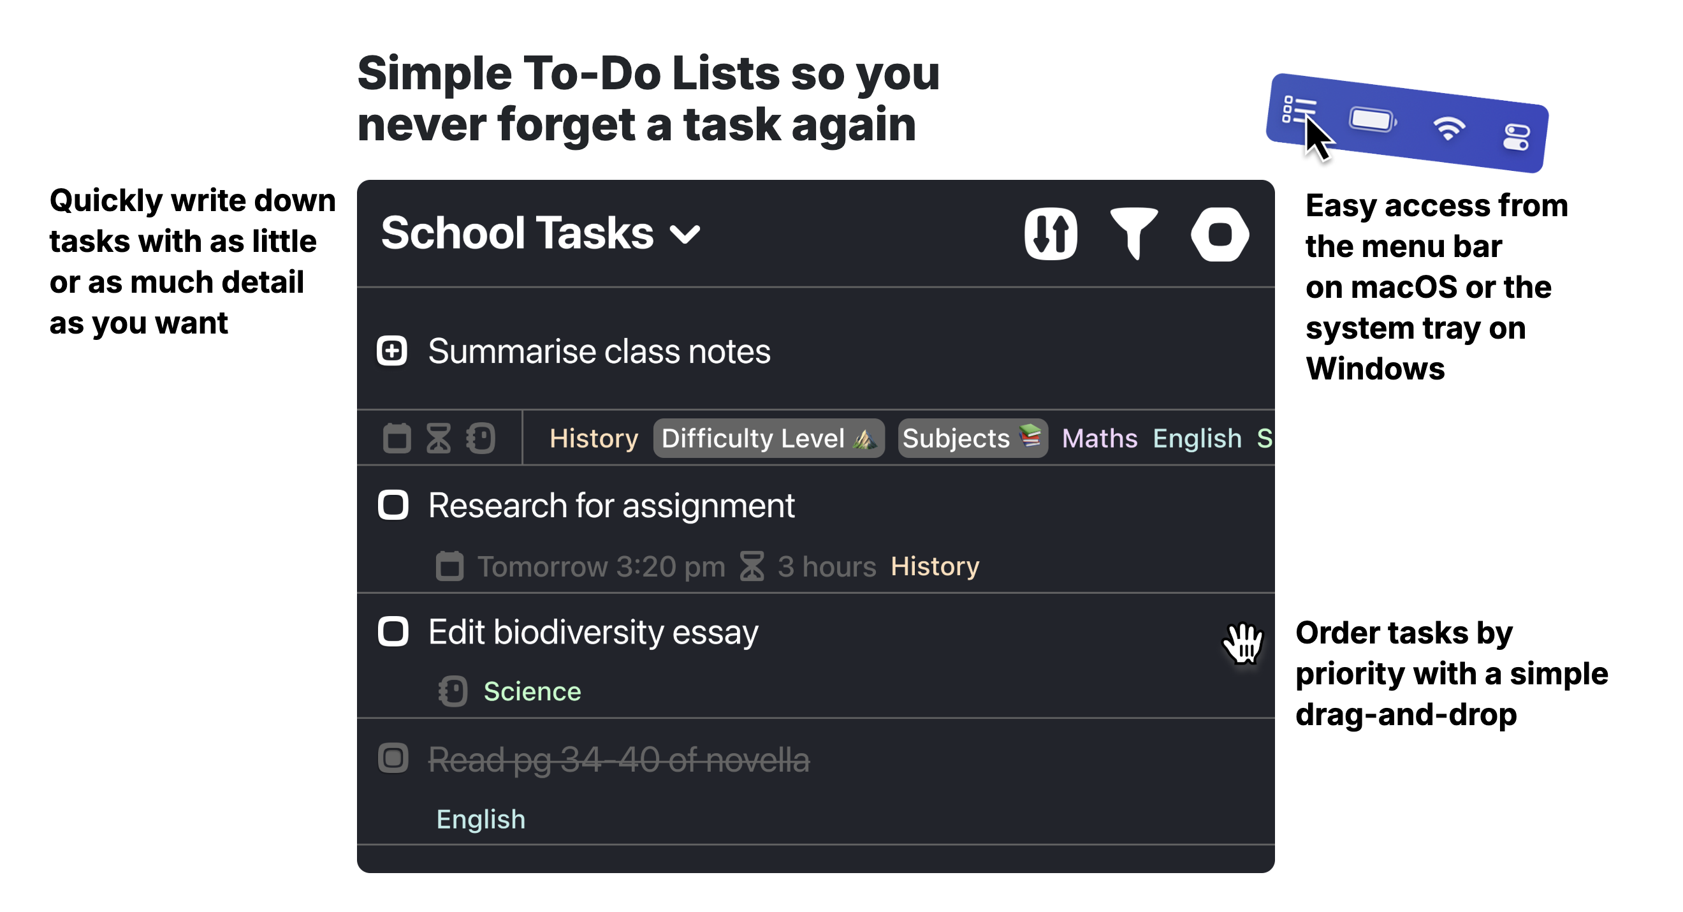Uncheck the Read pg 34-40 of novella task
Screen dimensions: 1683x912
coord(393,759)
